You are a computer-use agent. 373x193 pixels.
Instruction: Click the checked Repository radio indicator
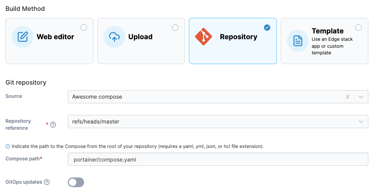point(267,28)
